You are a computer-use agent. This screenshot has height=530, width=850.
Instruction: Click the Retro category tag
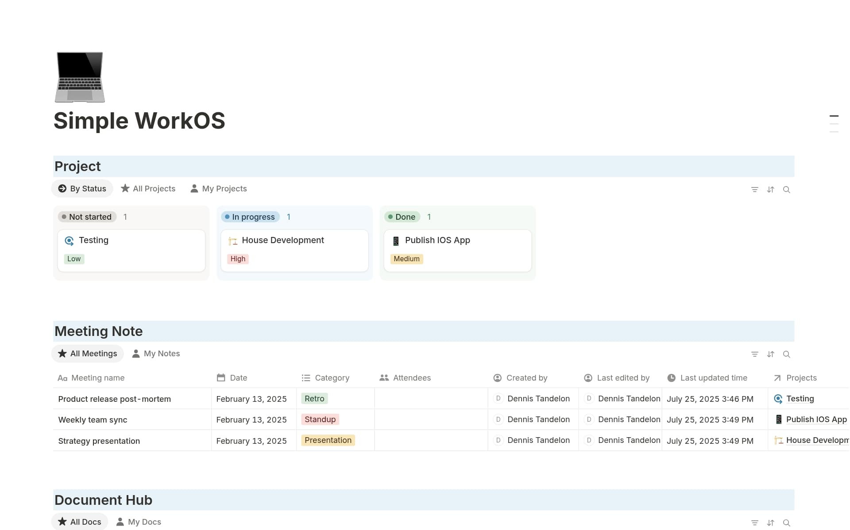point(314,398)
